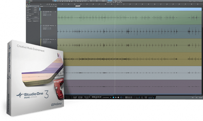
Task: Solo the third Snare track
Action: pos(45,39)
